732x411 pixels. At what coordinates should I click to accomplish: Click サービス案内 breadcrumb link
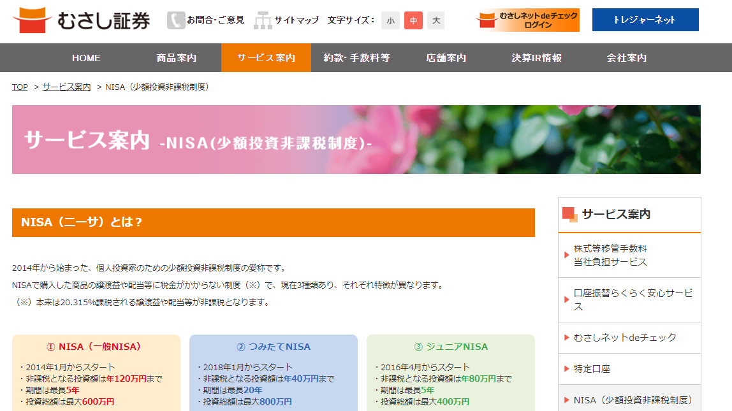(66, 87)
